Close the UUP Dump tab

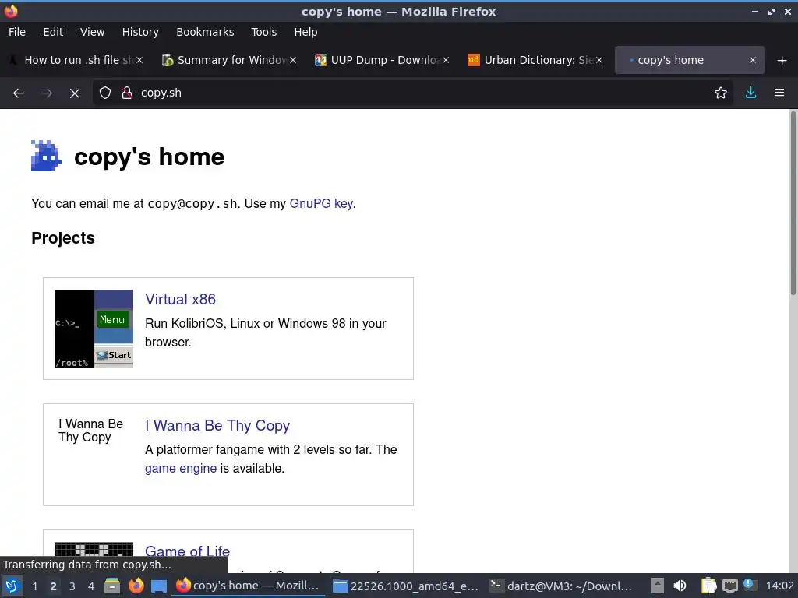[446, 61]
